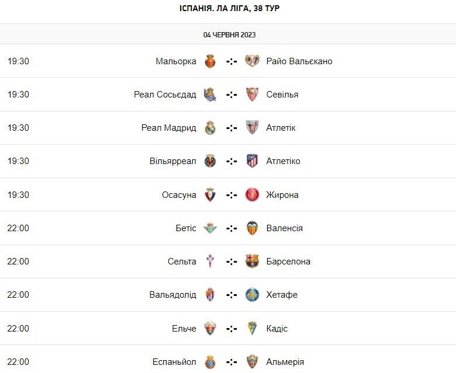The width and height of the screenshot is (456, 373).
Task: Click the Ельче vs Кадіс score placeholder
Action: tap(232, 329)
